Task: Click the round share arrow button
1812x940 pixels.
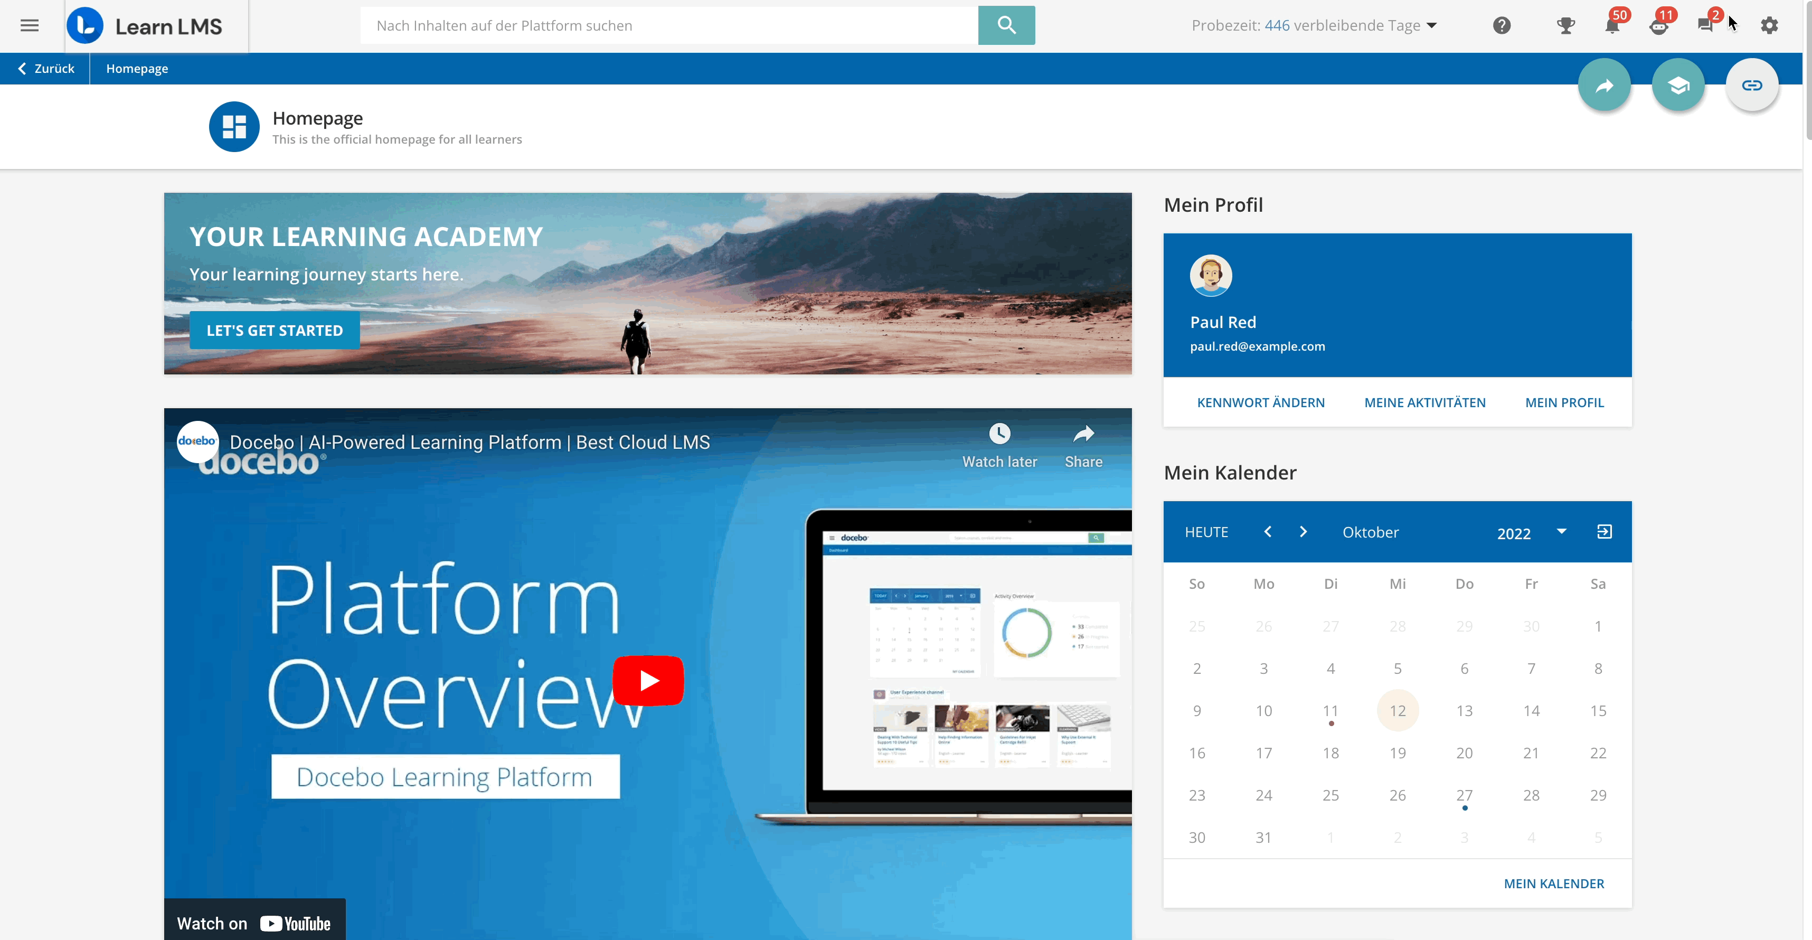Action: coord(1604,85)
